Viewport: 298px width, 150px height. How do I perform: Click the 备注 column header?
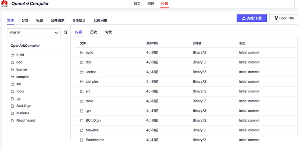point(242,43)
